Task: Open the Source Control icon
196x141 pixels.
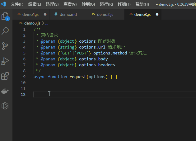Action: [5, 46]
